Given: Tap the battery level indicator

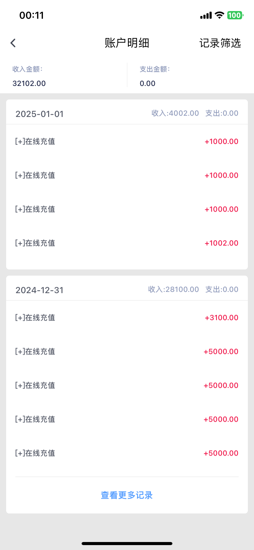Looking at the screenshot, I should click(235, 15).
